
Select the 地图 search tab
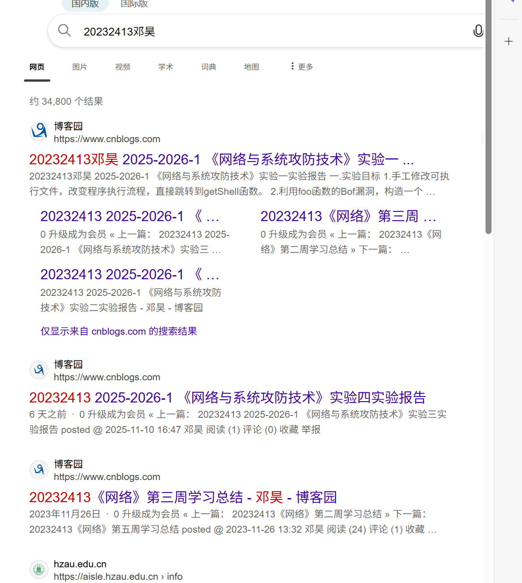click(251, 67)
